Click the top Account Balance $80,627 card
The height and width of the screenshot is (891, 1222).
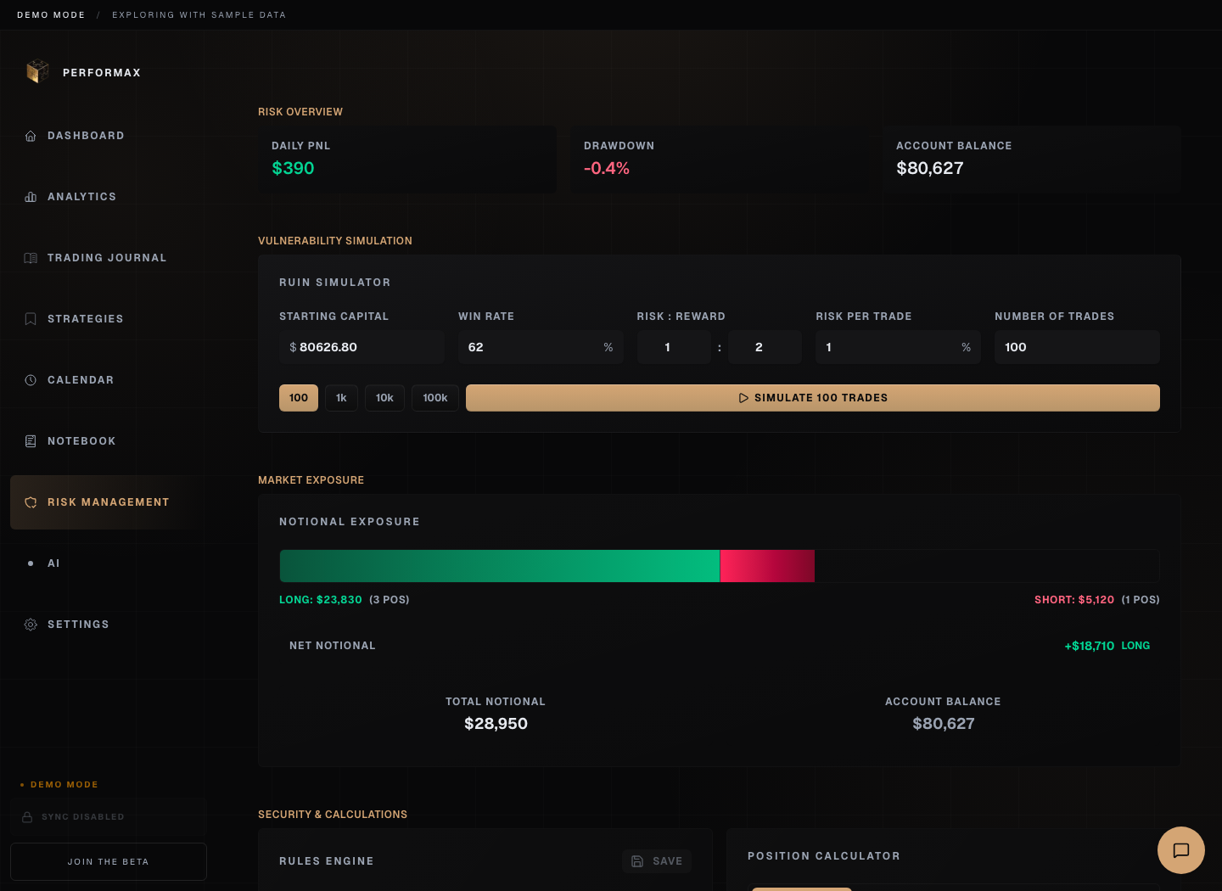(1032, 160)
